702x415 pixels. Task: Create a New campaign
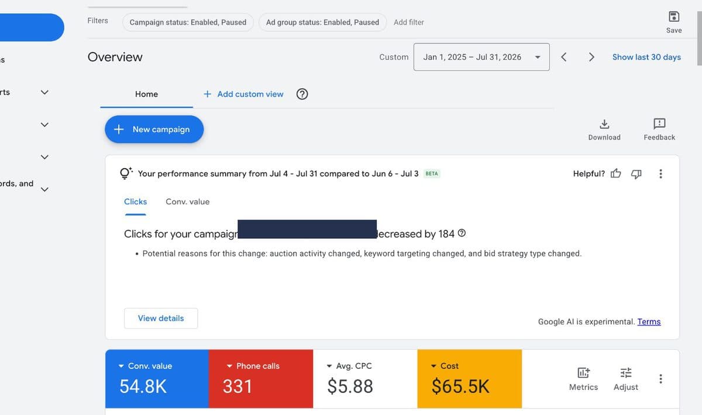[x=154, y=129]
